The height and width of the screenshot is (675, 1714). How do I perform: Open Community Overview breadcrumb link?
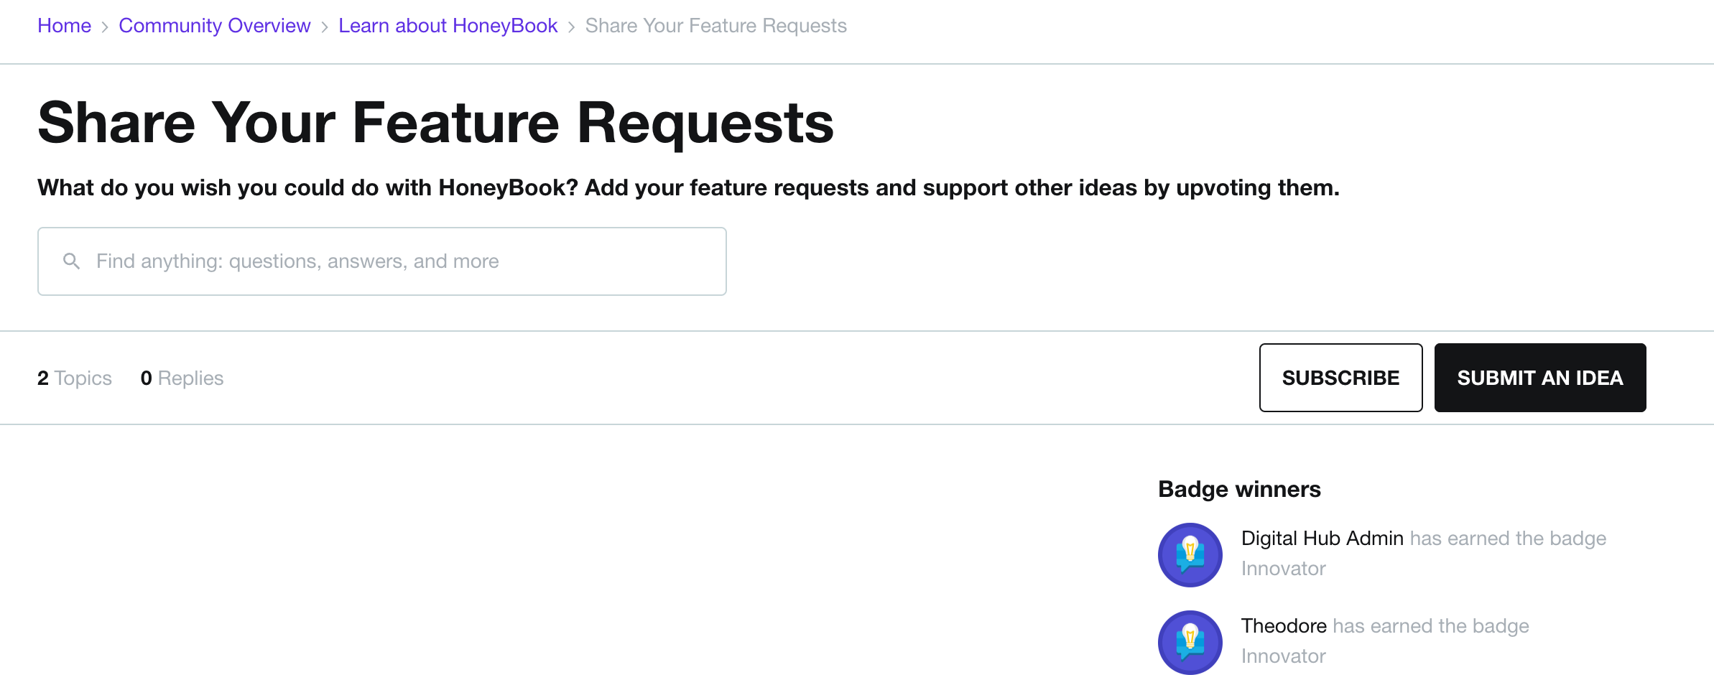tap(215, 26)
